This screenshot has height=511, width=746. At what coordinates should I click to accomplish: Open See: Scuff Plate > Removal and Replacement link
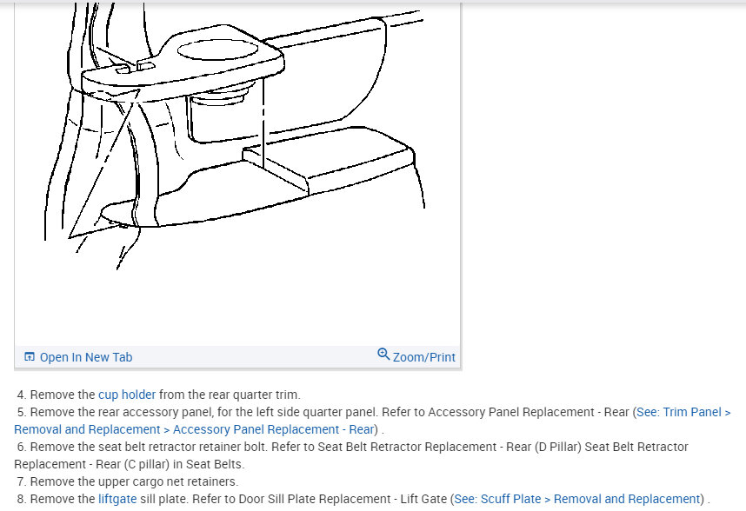577,499
